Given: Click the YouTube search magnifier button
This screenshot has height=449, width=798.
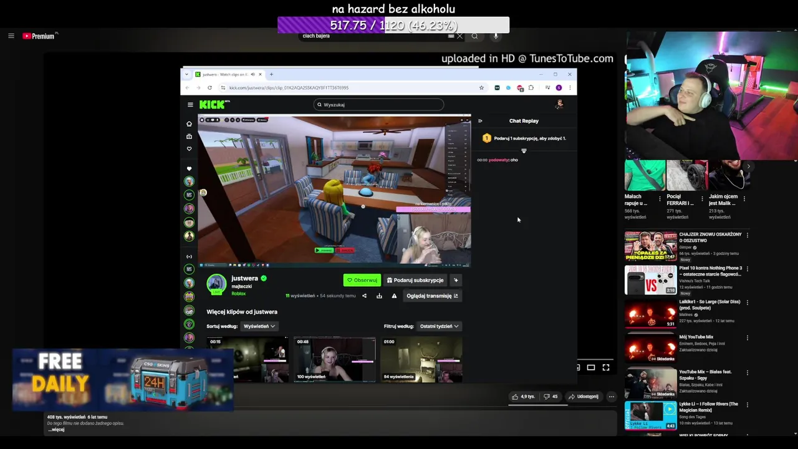Looking at the screenshot, I should point(474,36).
